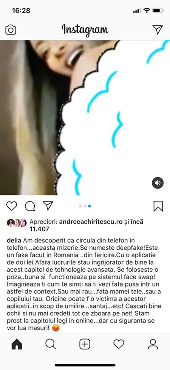Go to Home tab
This screenshot has width=170, height=370.
[x=17, y=345]
